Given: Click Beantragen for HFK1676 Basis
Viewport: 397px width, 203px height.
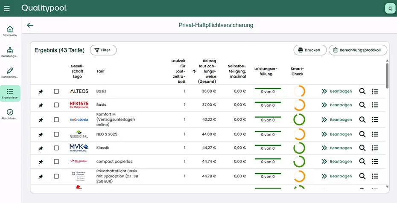Looking at the screenshot, I should [x=337, y=105].
